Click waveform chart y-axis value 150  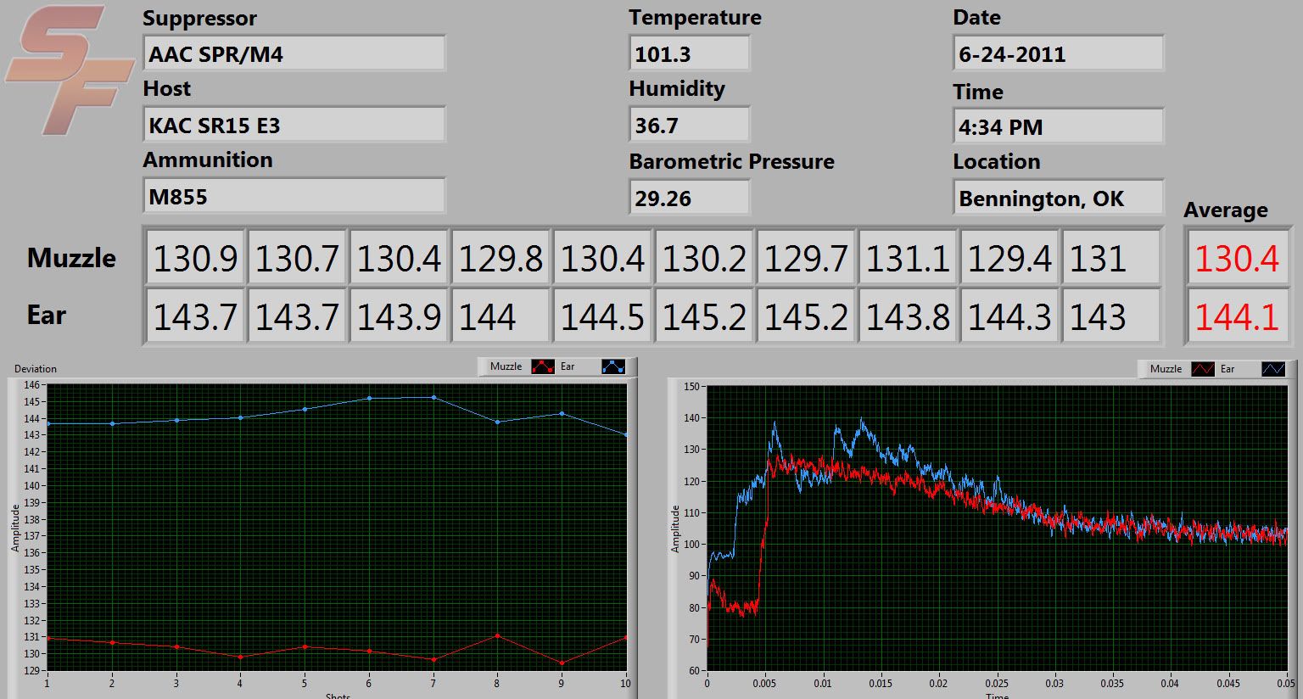691,387
